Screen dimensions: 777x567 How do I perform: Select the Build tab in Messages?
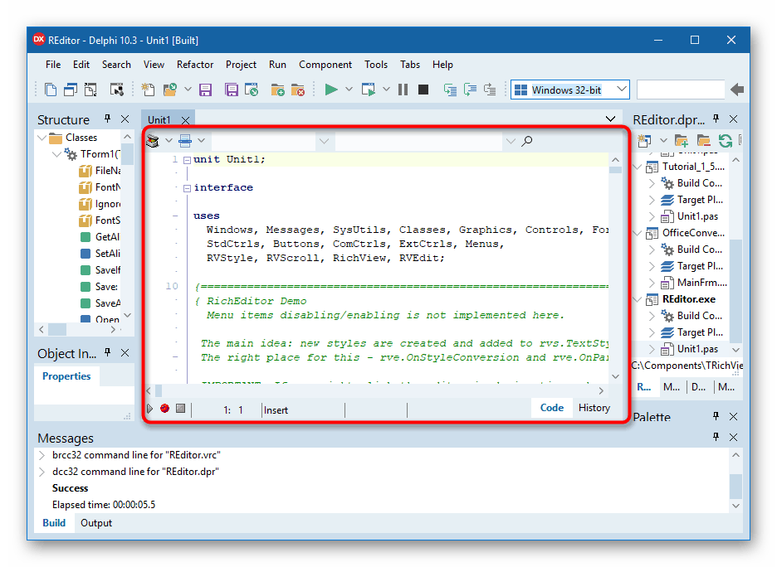[54, 523]
